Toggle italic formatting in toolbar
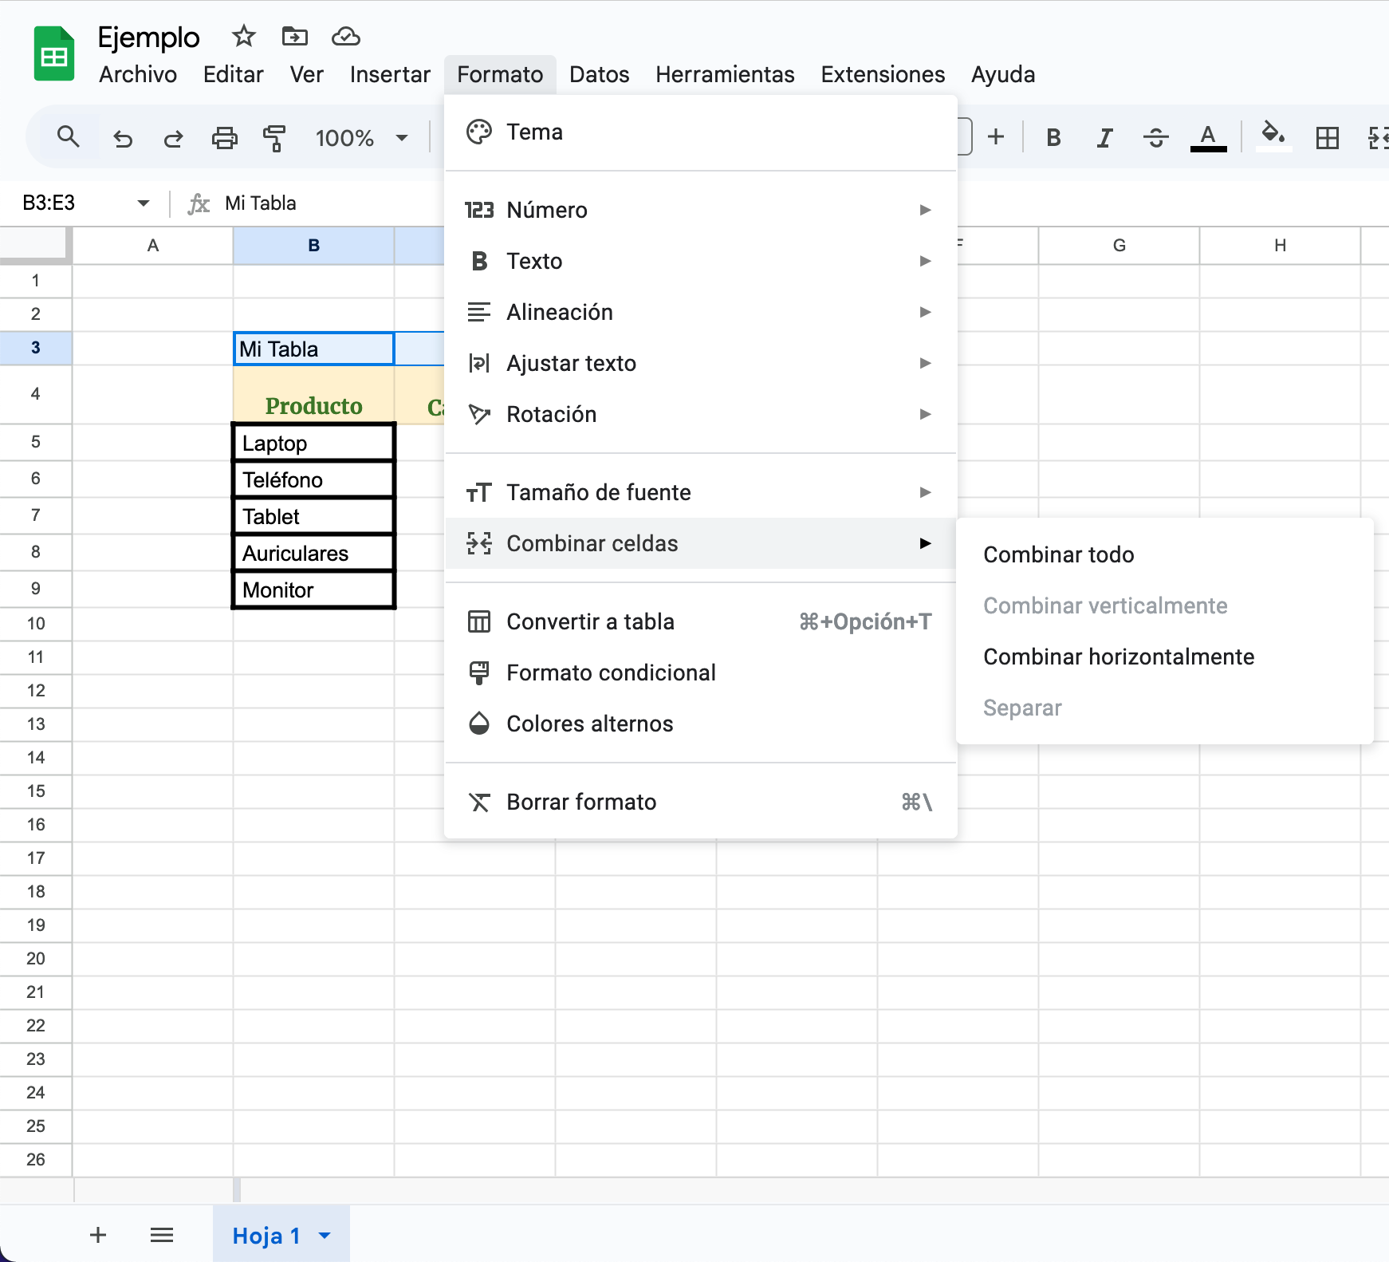Viewport: 1389px width, 1262px height. tap(1104, 138)
